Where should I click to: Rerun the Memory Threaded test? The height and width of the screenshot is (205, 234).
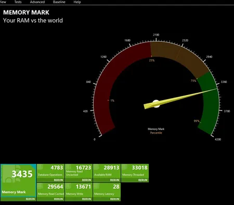click(142, 180)
